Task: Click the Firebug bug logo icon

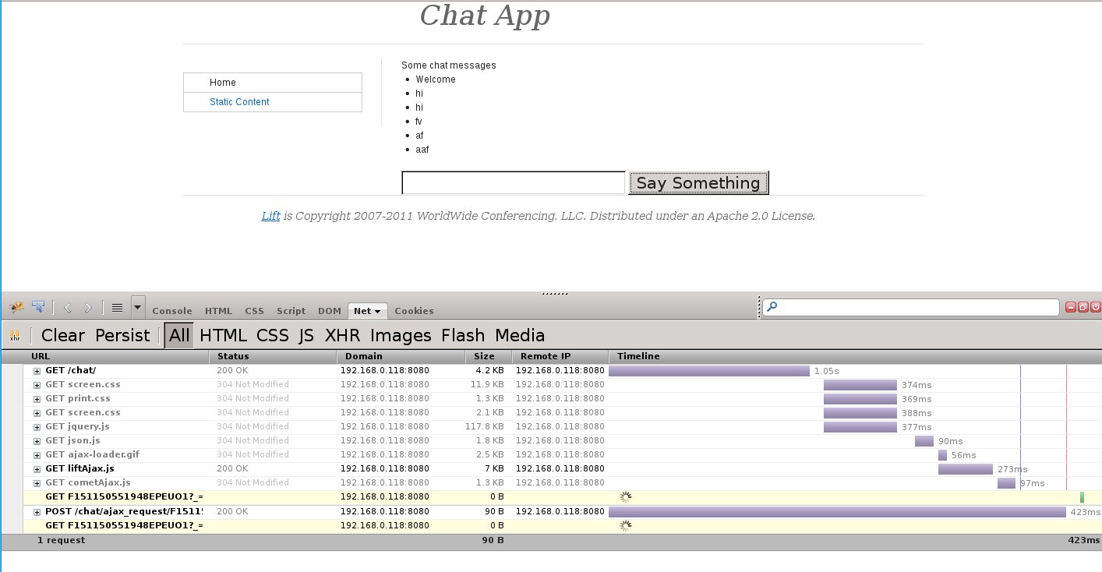Action: [16, 307]
